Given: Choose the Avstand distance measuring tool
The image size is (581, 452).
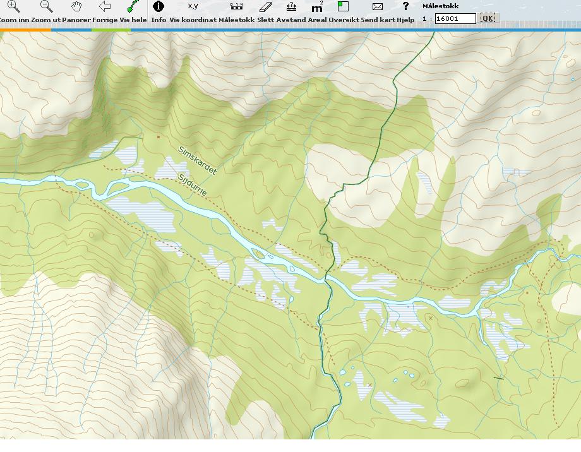Looking at the screenshot, I should 291,7.
